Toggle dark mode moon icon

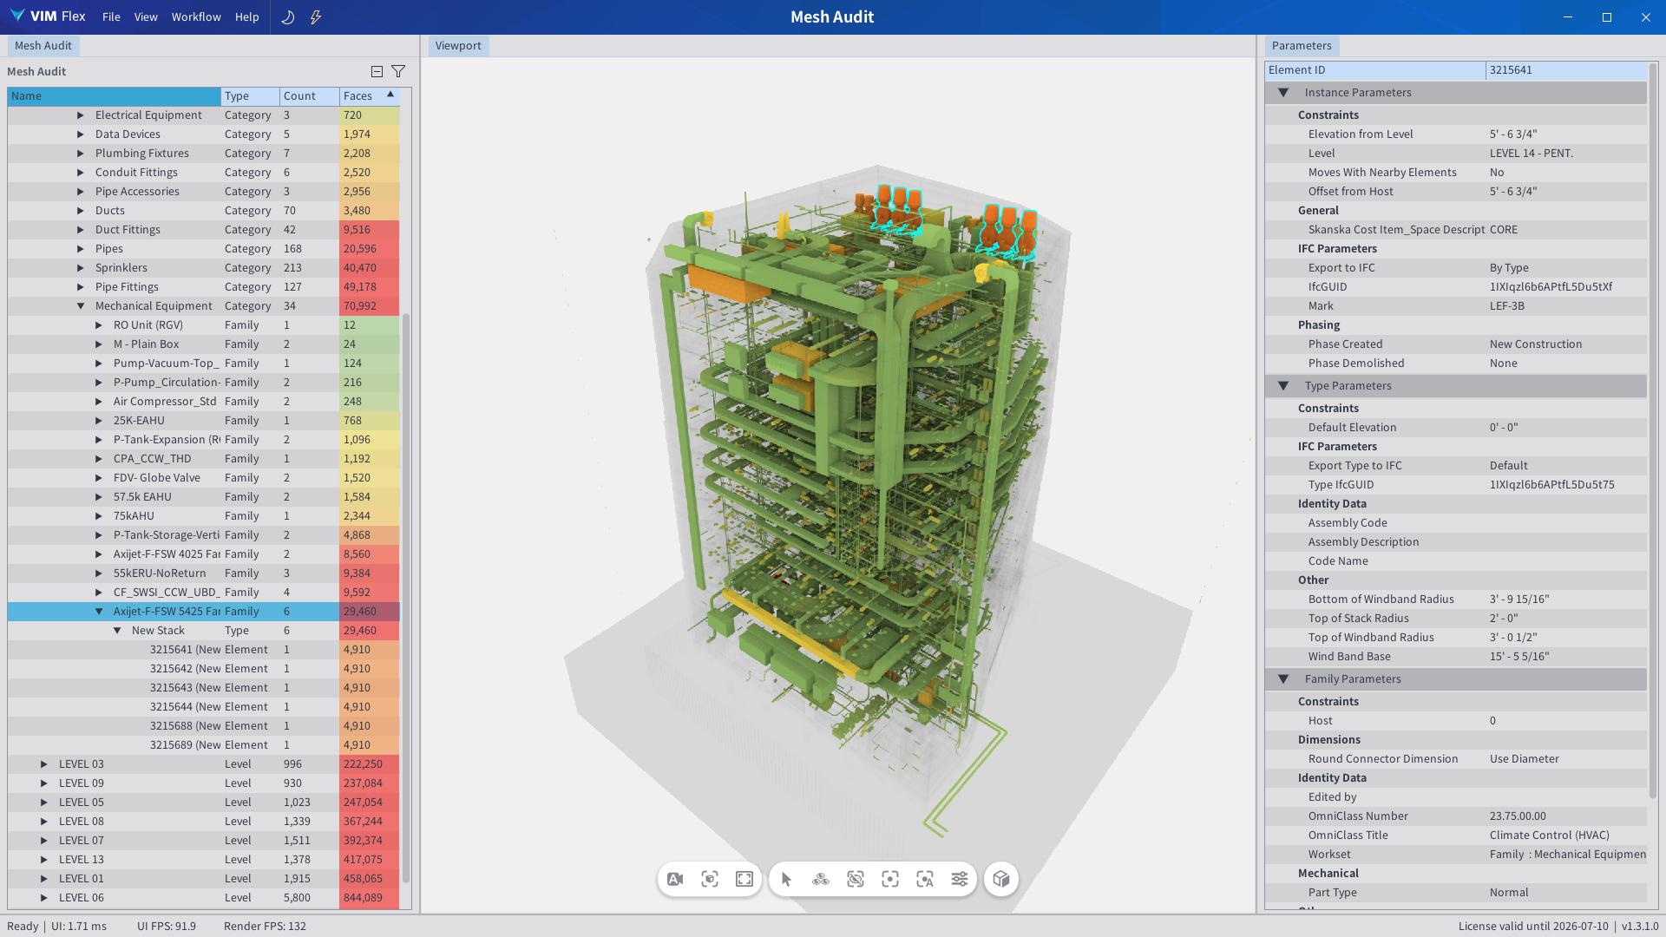tap(288, 16)
